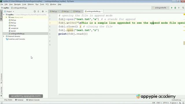Viewport: 185px width, 104px height.
Task: Select writingonthefile.py in project tree
Action: point(18,34)
